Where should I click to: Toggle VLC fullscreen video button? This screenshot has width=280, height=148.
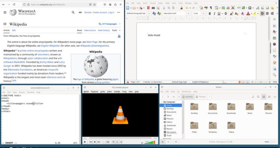point(104,142)
